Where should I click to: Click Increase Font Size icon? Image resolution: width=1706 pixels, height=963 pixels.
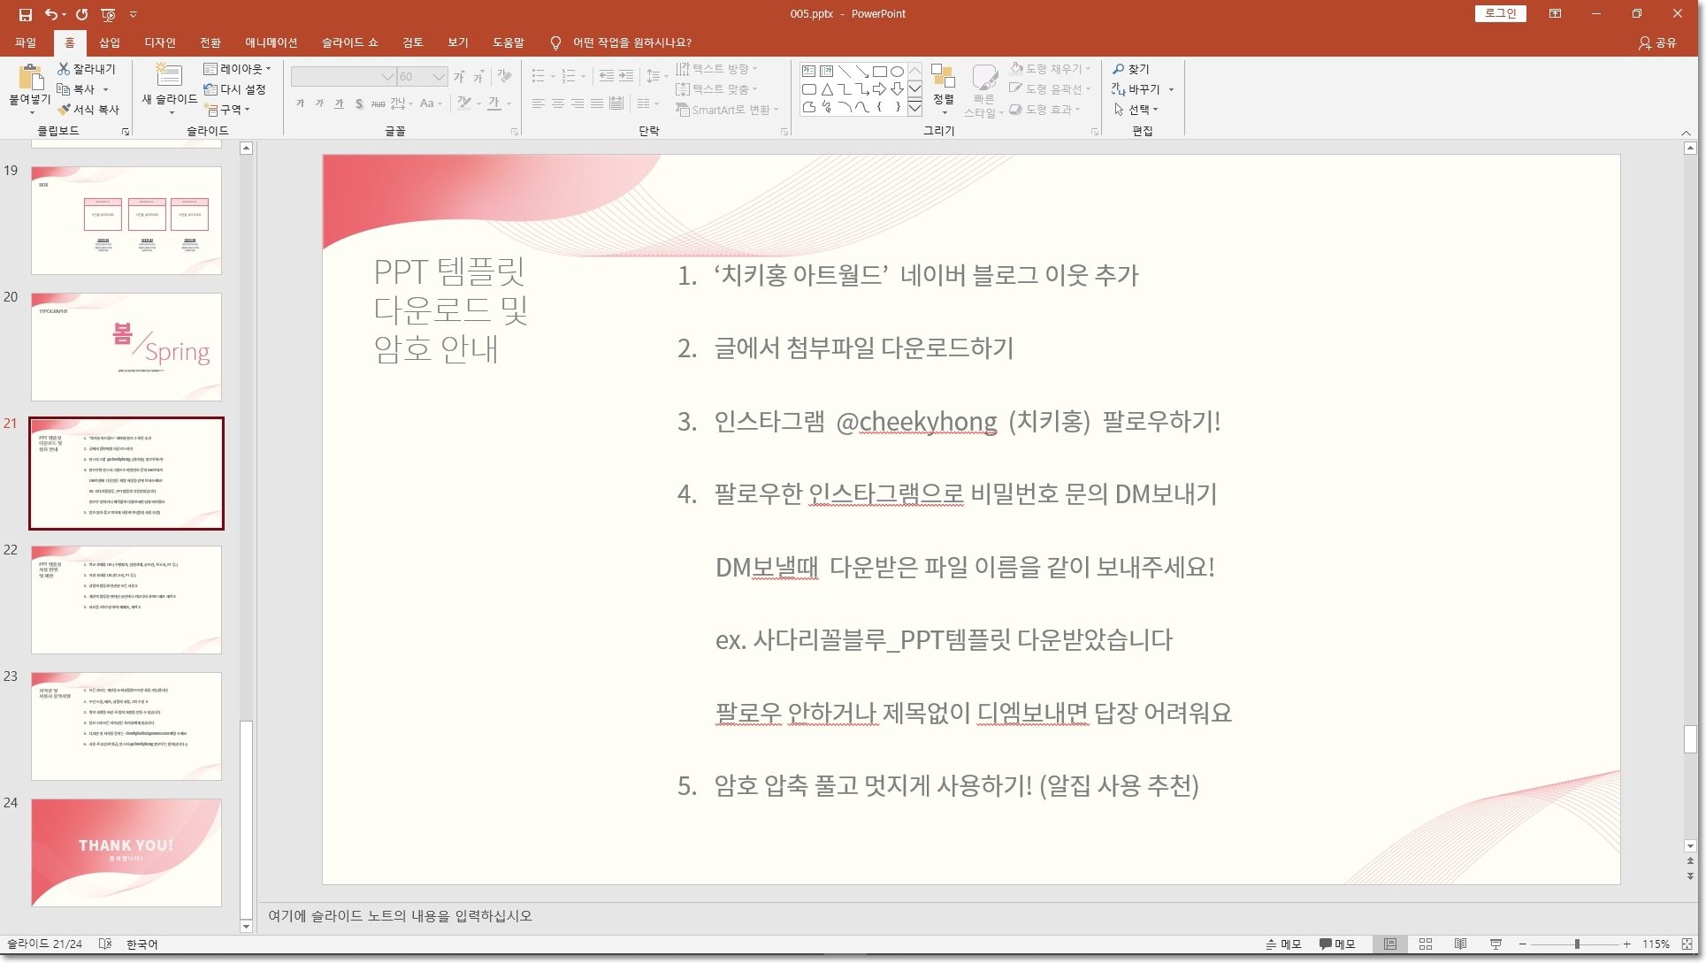[459, 77]
